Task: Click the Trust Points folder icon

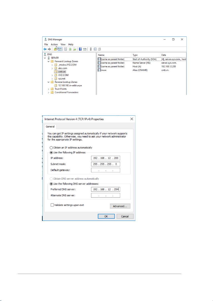Action: [52, 89]
